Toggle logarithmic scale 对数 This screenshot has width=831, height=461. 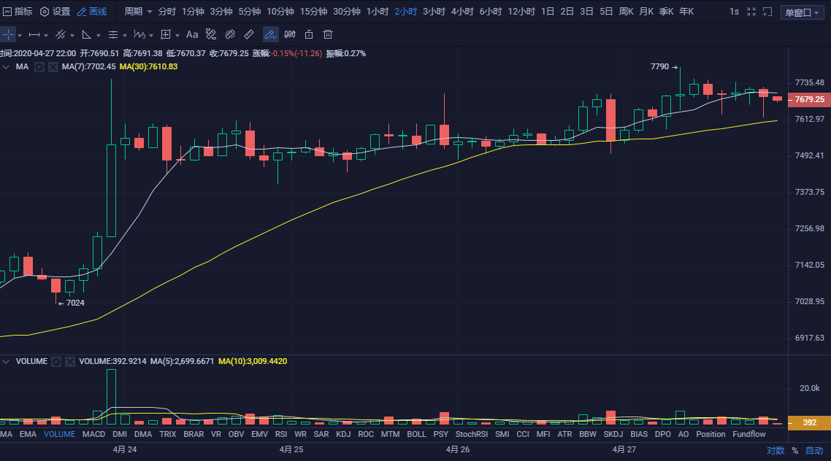776,450
